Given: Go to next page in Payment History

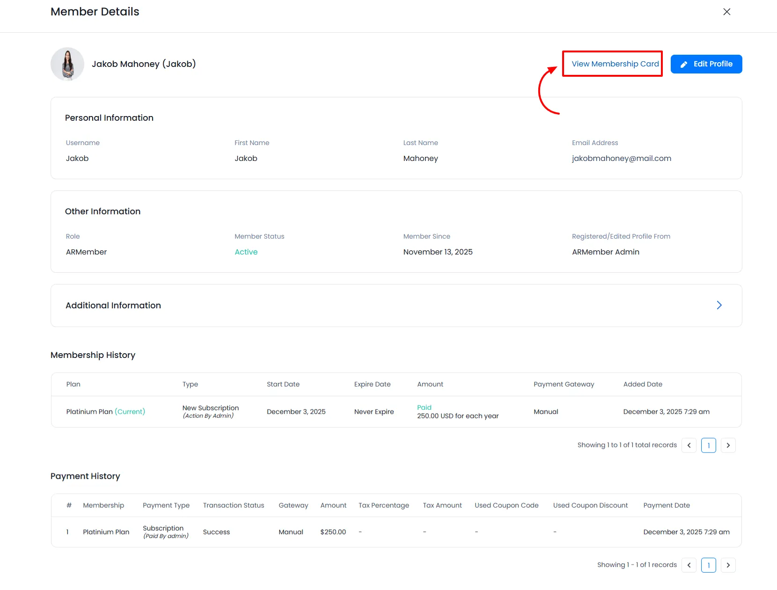Looking at the screenshot, I should tap(728, 565).
